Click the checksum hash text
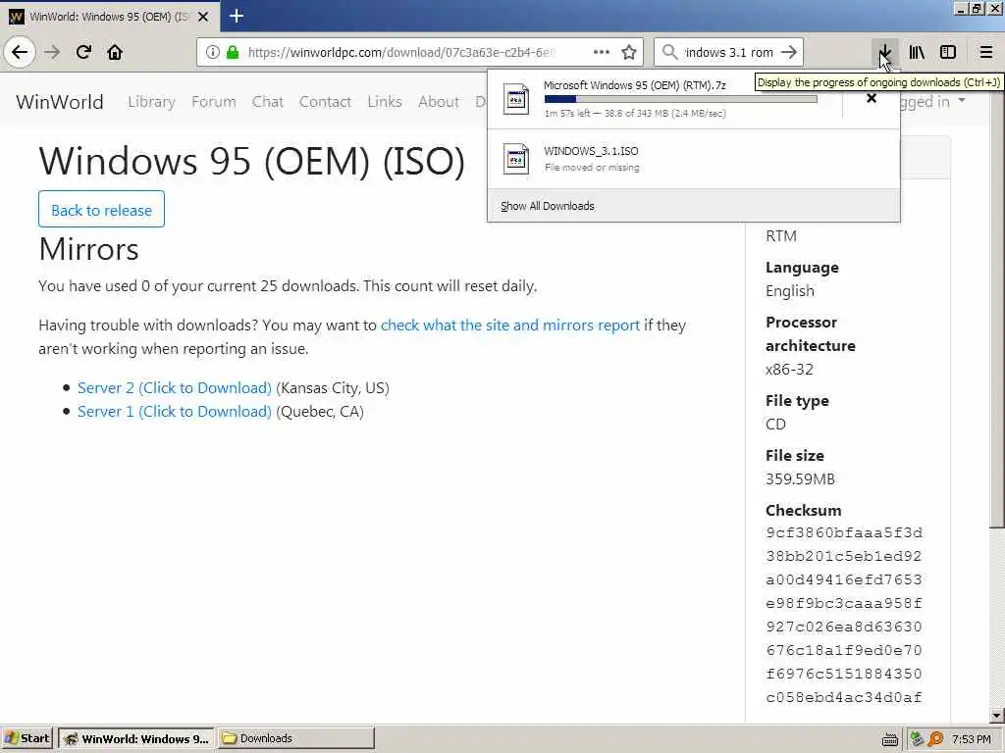The height and width of the screenshot is (753, 1005). coord(843,615)
